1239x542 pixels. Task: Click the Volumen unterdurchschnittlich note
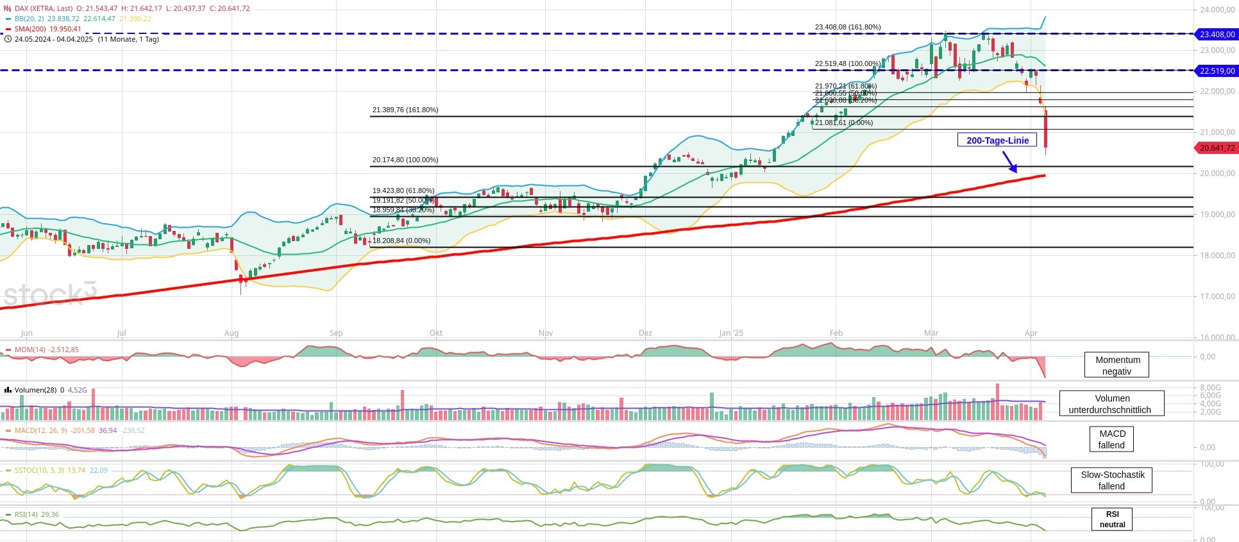(x=1111, y=403)
